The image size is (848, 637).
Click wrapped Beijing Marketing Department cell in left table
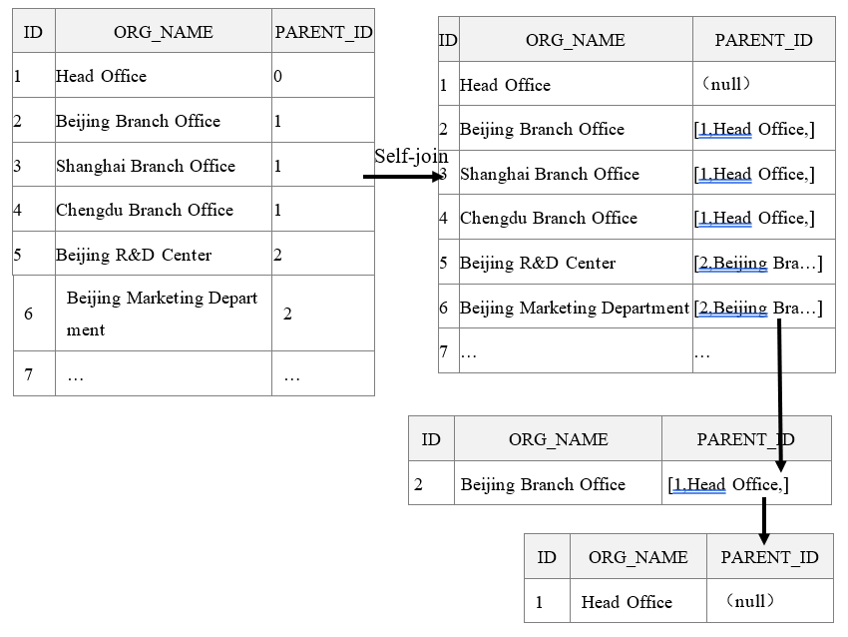pos(162,313)
